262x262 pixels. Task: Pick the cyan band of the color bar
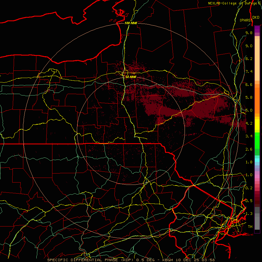pos(257,160)
